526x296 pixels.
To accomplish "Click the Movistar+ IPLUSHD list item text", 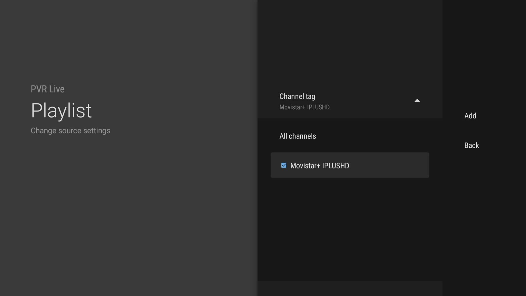I will pos(320,166).
